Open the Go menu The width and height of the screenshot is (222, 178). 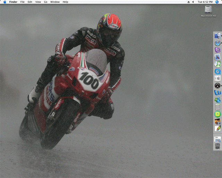(45, 2)
